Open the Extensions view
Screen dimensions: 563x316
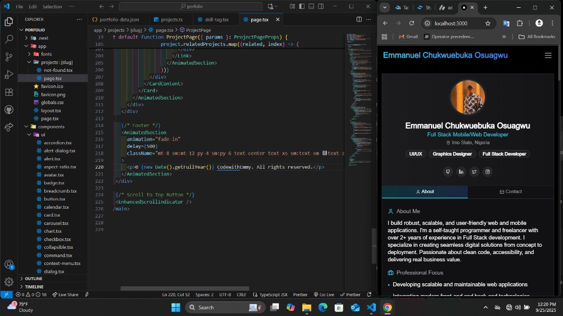[9, 92]
